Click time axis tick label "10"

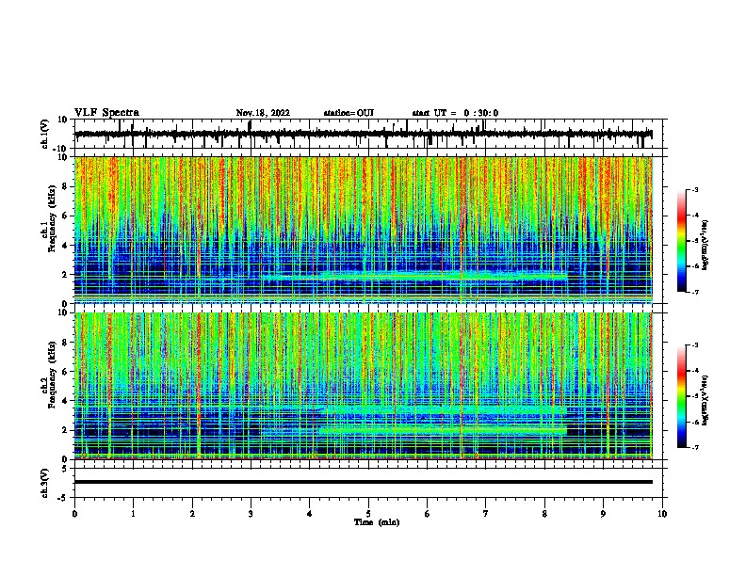pos(662,514)
